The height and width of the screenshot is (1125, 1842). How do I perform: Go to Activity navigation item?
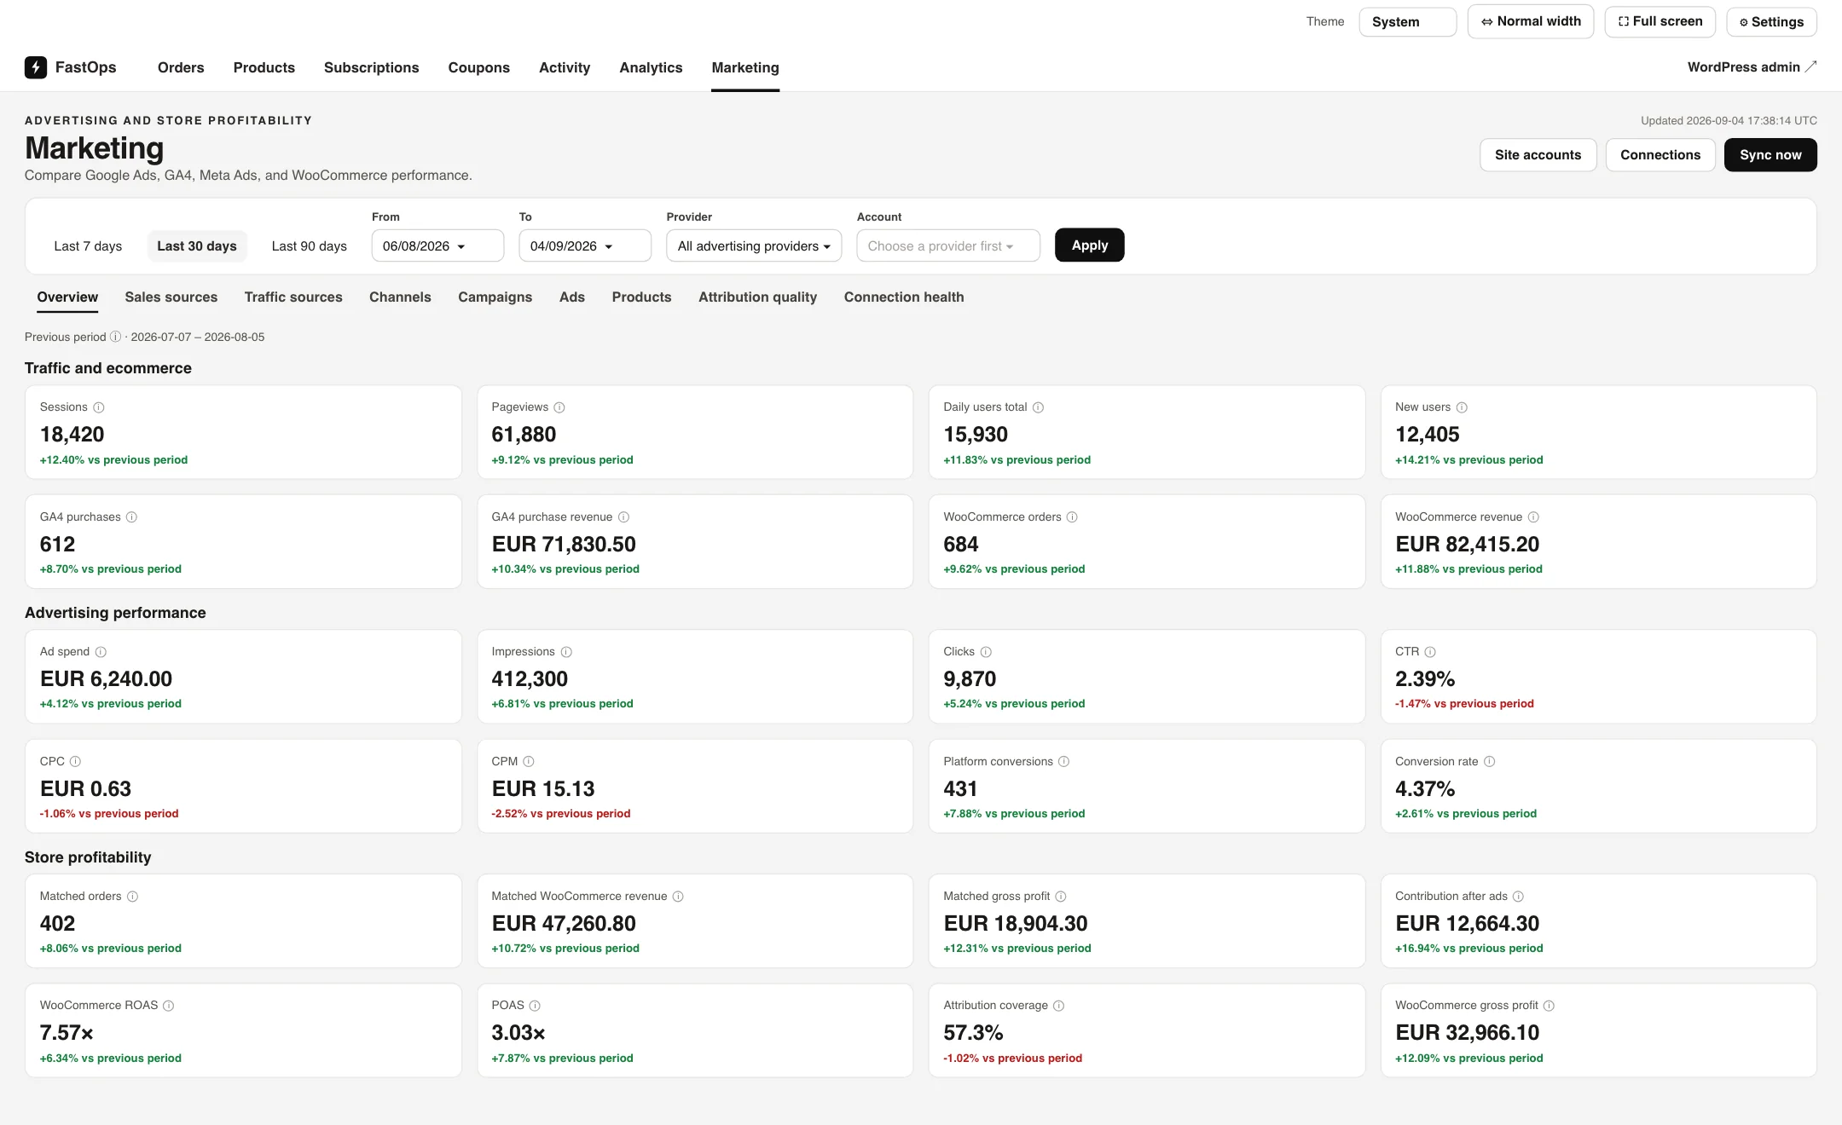click(565, 67)
